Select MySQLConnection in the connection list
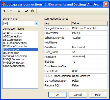Viewport: 110px width, 100px height. 20,63
